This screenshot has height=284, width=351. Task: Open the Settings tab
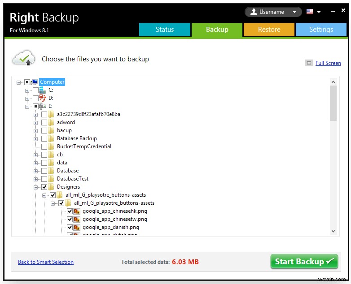[x=321, y=30]
